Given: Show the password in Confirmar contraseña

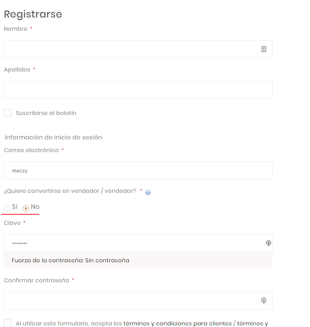Looking at the screenshot, I should [x=263, y=301].
